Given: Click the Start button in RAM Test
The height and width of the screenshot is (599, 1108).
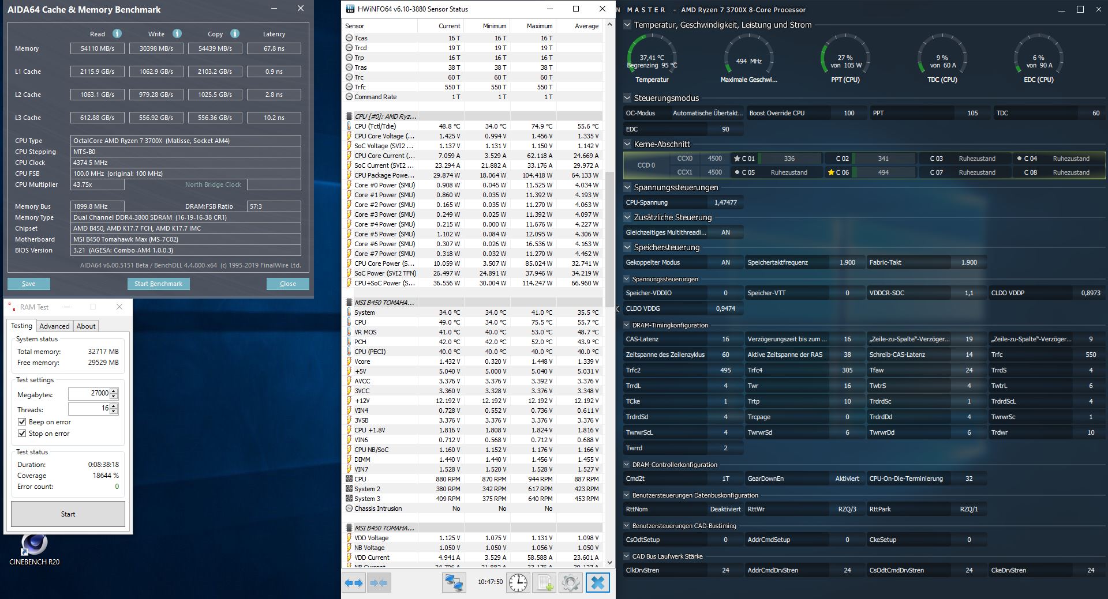Looking at the screenshot, I should 68,514.
